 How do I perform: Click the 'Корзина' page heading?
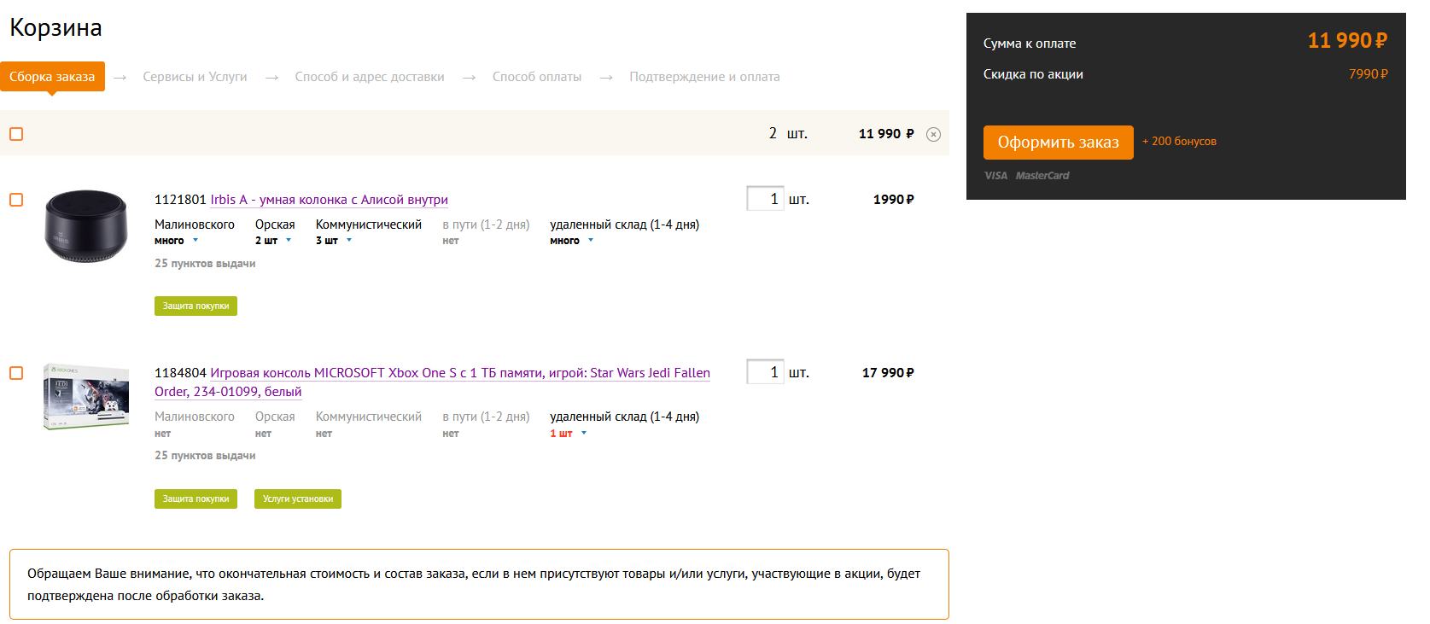56,28
